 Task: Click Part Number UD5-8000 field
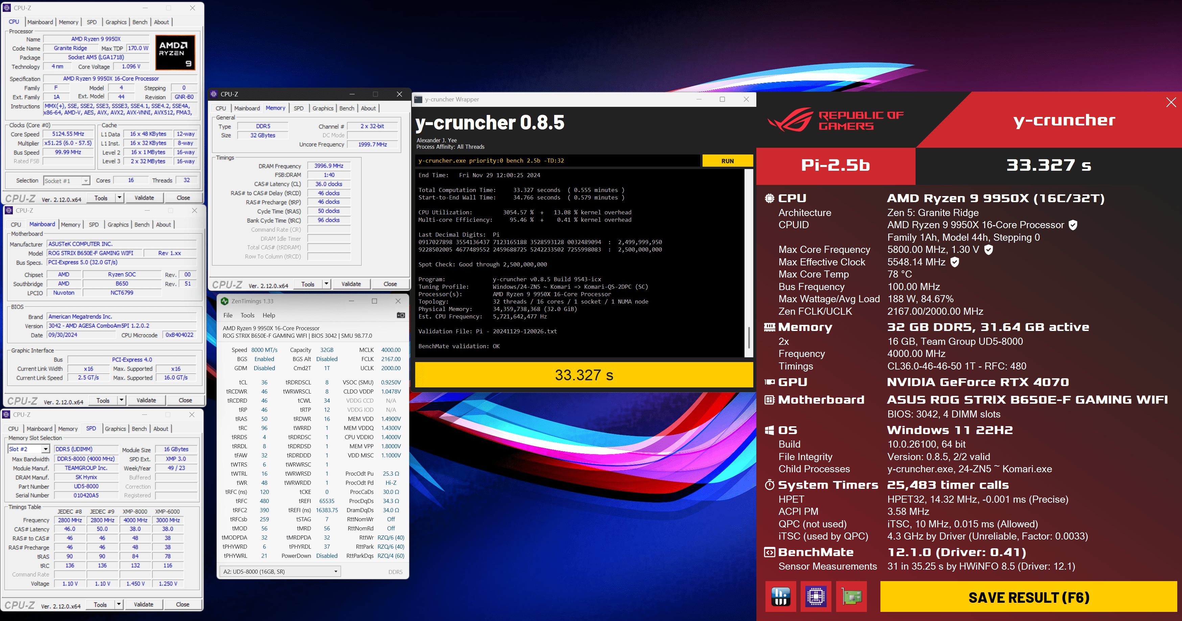pyautogui.click(x=86, y=486)
